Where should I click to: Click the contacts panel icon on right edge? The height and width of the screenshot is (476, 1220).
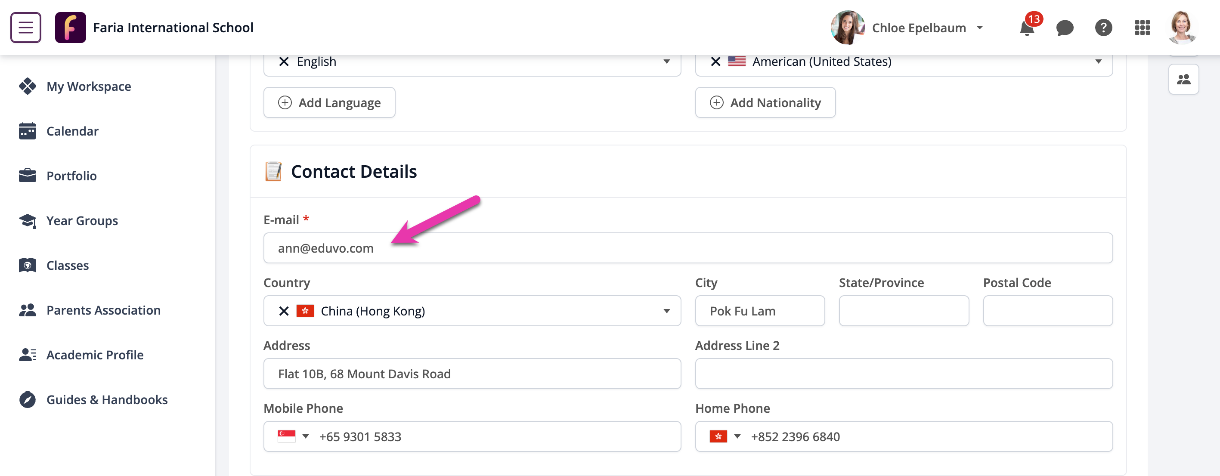(x=1183, y=79)
